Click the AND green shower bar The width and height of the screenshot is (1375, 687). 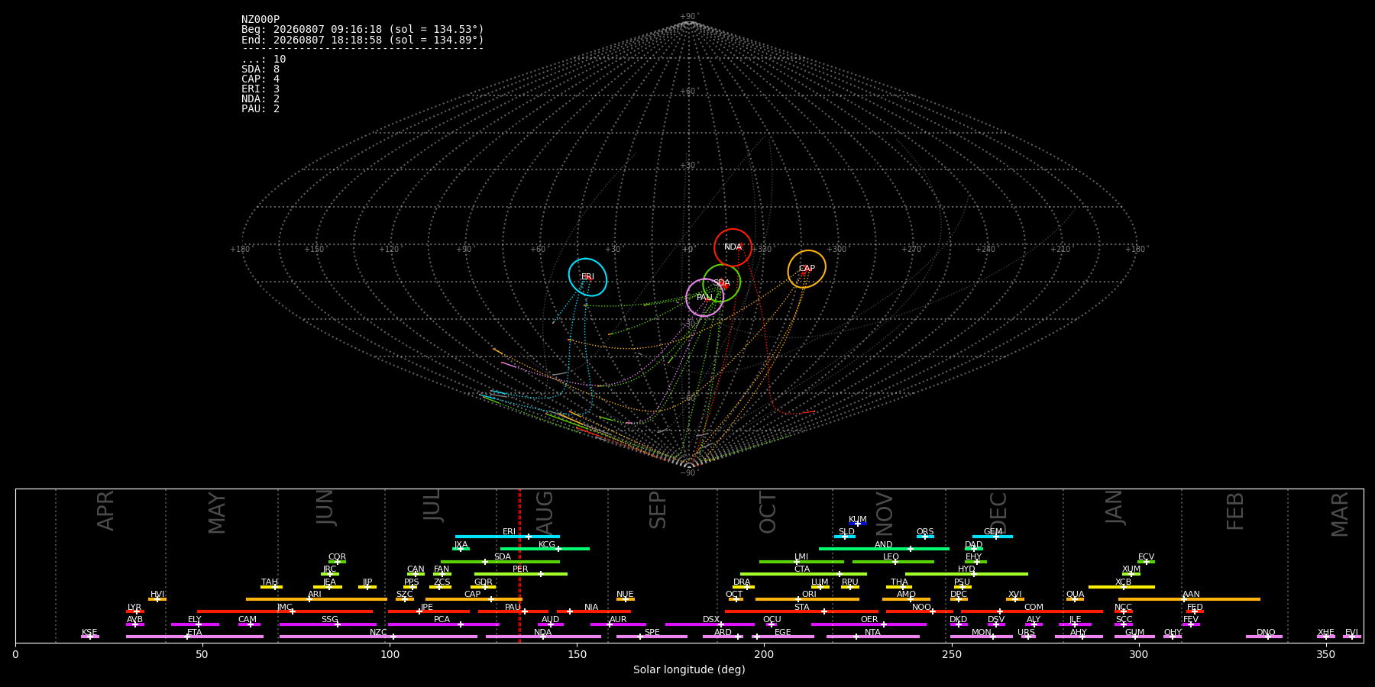884,549
